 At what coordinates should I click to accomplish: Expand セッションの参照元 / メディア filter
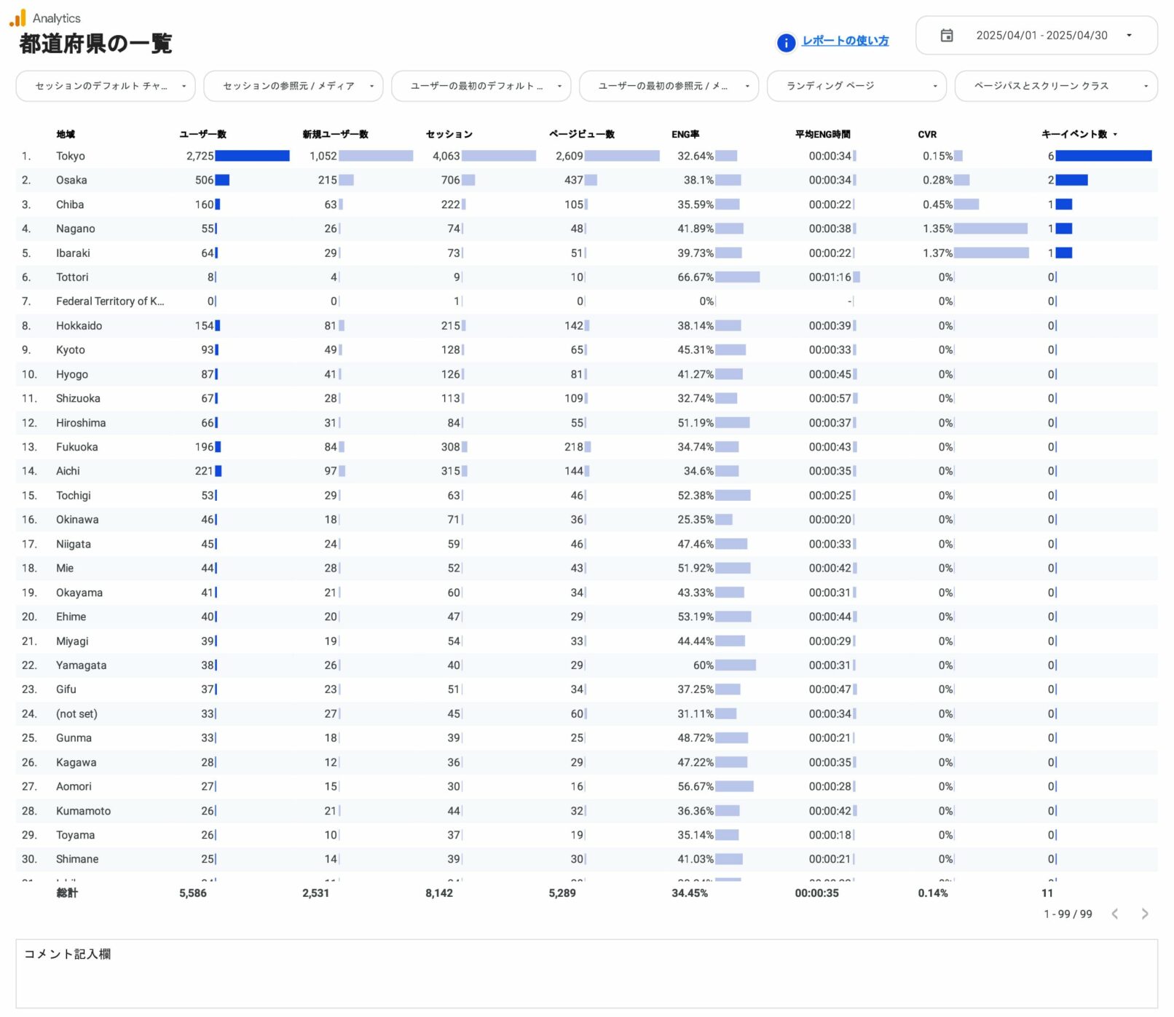click(293, 86)
